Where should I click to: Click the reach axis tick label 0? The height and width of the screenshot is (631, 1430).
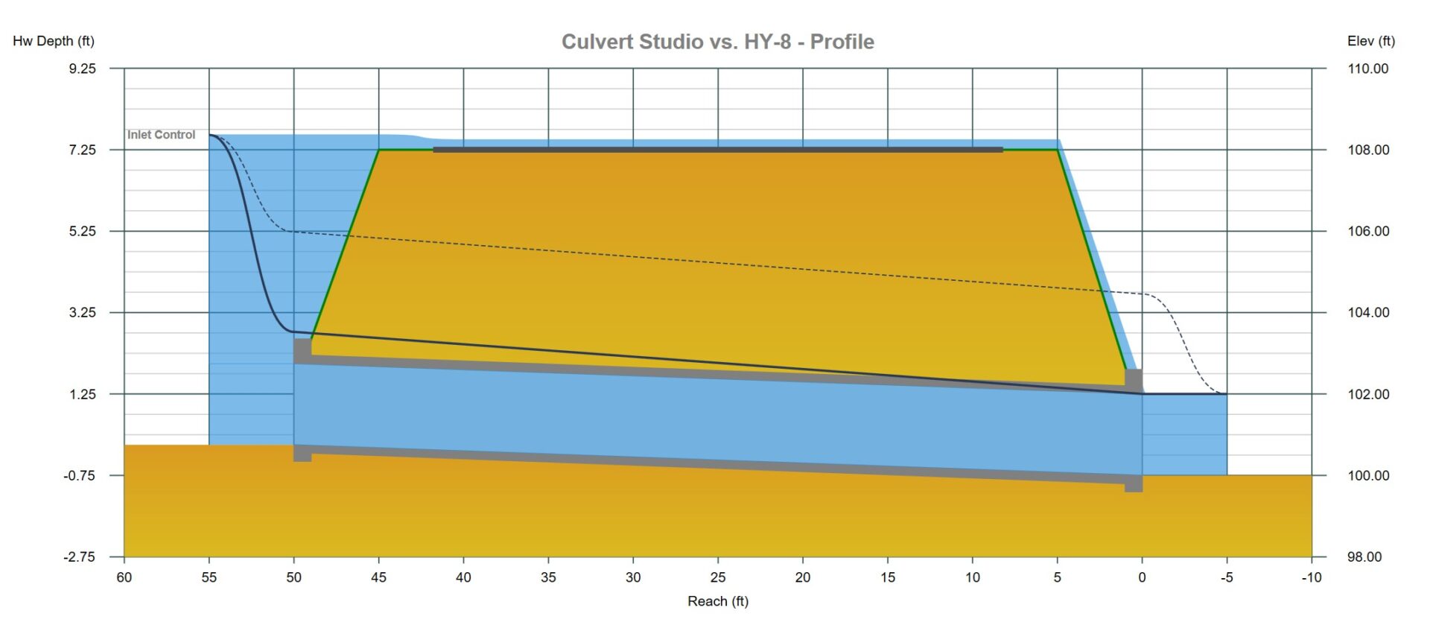click(x=1142, y=577)
